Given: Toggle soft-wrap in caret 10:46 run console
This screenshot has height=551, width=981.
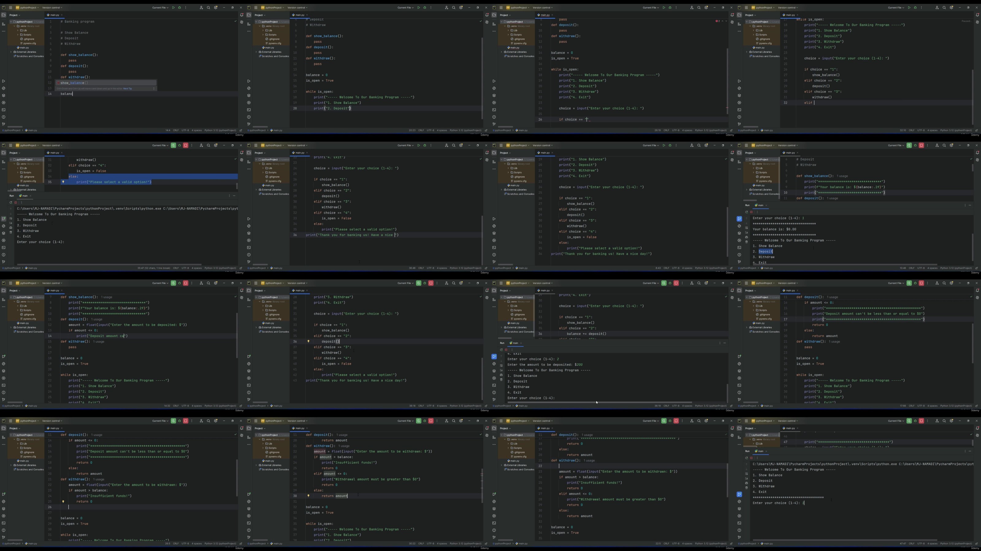Looking at the screenshot, I should point(746,228).
